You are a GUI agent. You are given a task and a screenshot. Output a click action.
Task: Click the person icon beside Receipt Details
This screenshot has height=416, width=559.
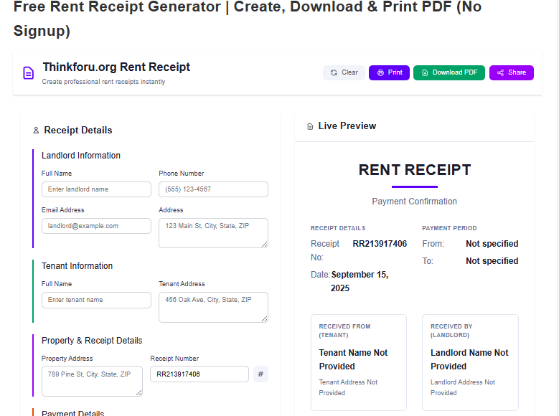click(36, 131)
